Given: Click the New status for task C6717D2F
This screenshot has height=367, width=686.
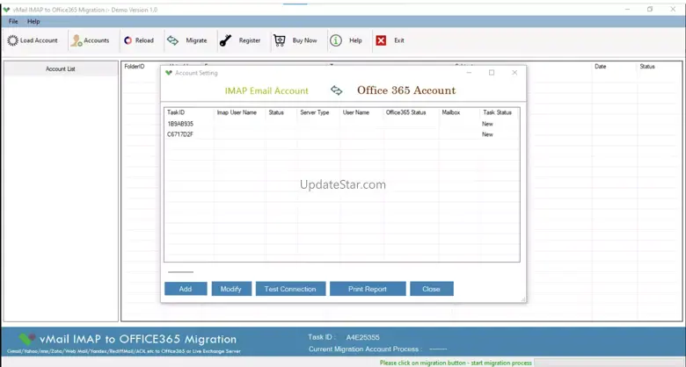Looking at the screenshot, I should pyautogui.click(x=487, y=134).
